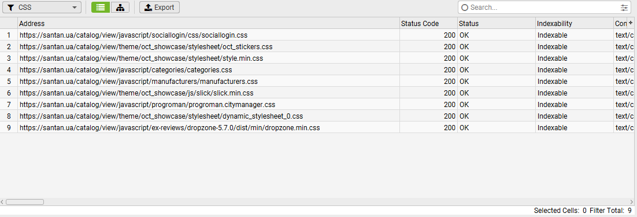The height and width of the screenshot is (217, 637).
Task: Click the scrollbar right arrow
Action: click(x=631, y=201)
